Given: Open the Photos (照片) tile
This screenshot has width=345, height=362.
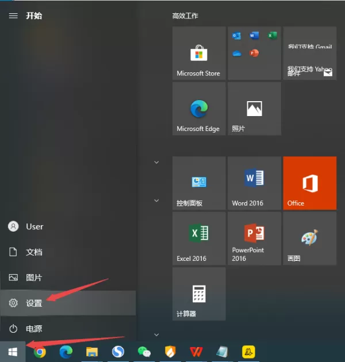Looking at the screenshot, I should click(254, 109).
